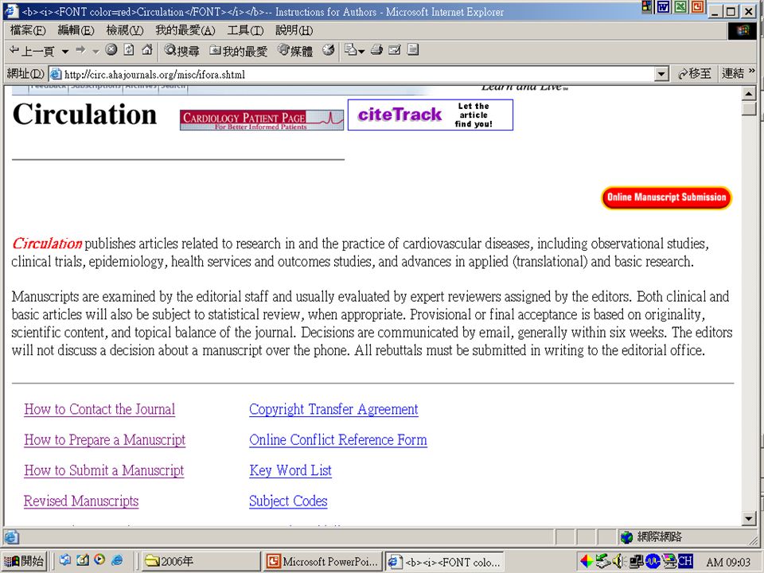This screenshot has height=573, width=764.
Task: Open the Copyright Transfer Agreement link
Action: [x=333, y=409]
